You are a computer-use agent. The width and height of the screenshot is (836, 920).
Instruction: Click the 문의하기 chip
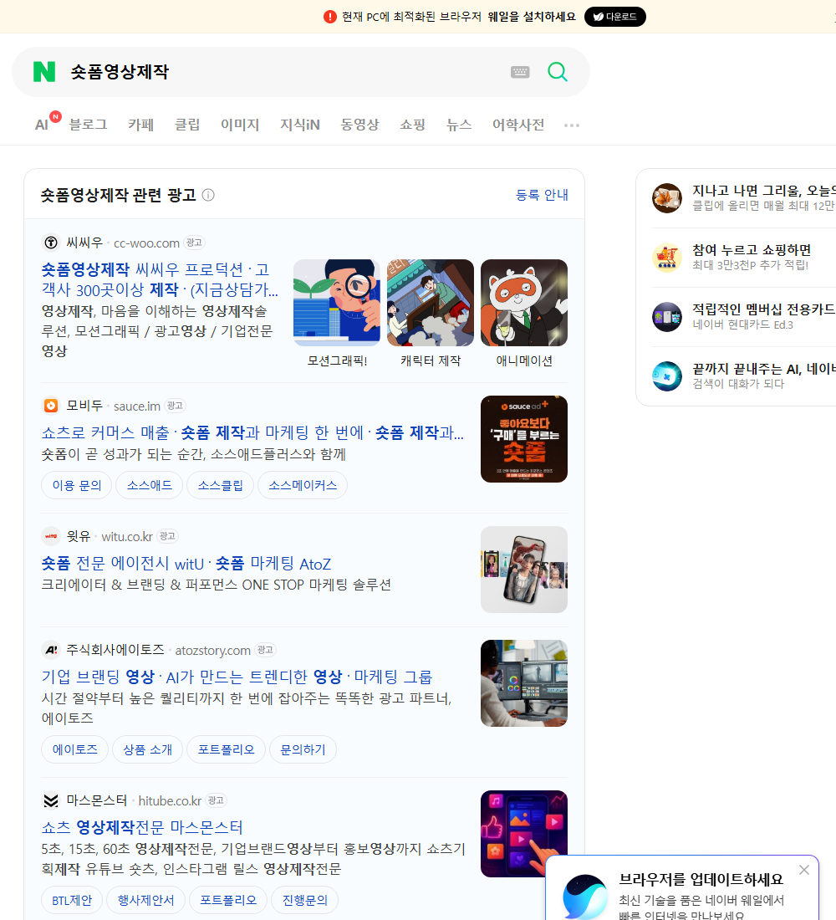pyautogui.click(x=303, y=749)
